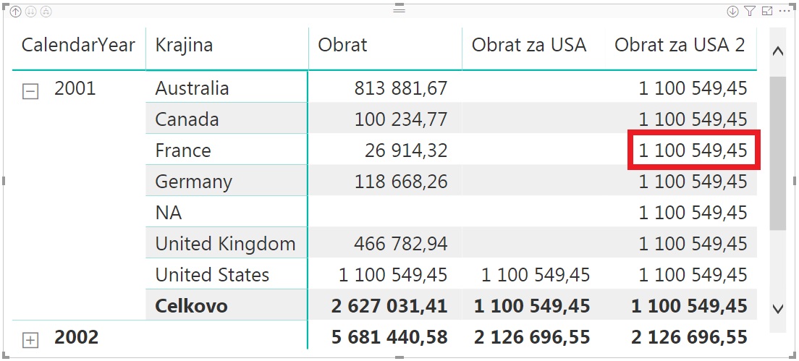Go to next level in hierarchy icon
Image resolution: width=799 pixels, height=361 pixels.
30,11
